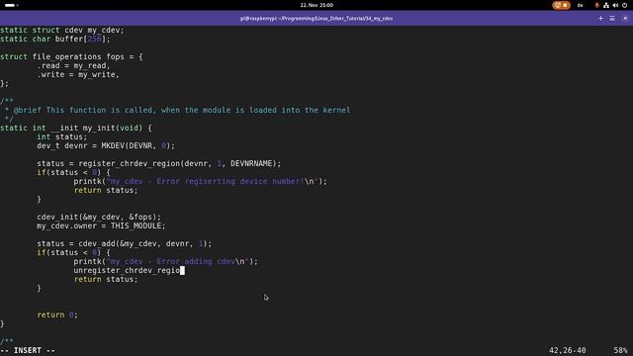Open the GNOME Activities workspace indicator
The height and width of the screenshot is (356, 633).
(x=11, y=5)
